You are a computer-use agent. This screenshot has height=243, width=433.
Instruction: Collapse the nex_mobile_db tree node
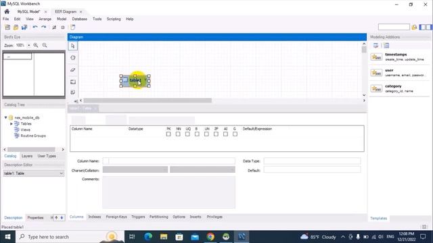[x=5, y=117]
